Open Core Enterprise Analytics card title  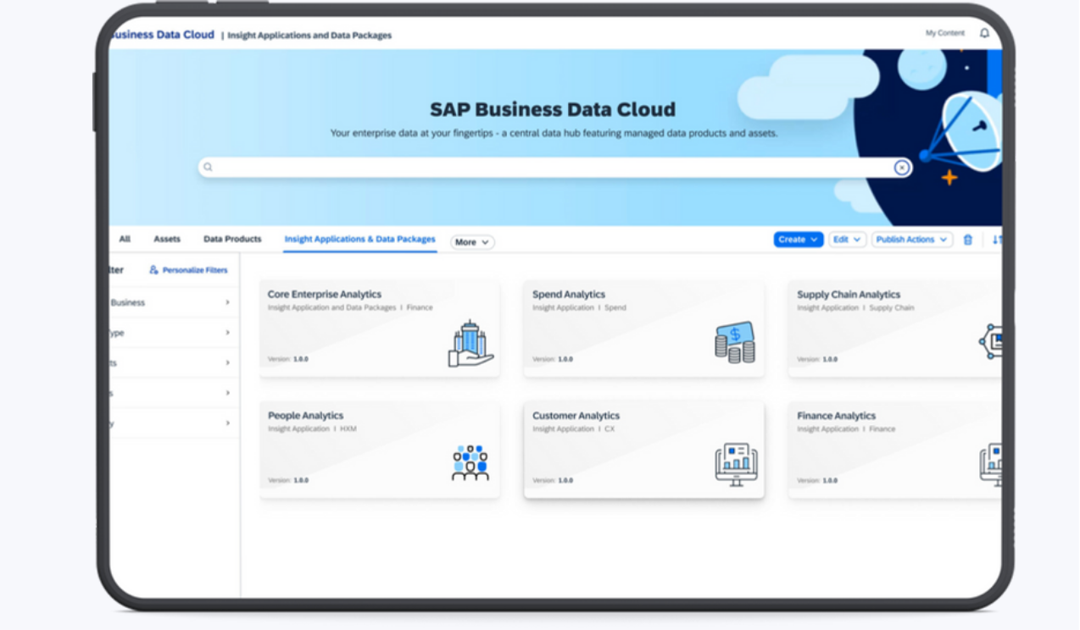tap(325, 295)
